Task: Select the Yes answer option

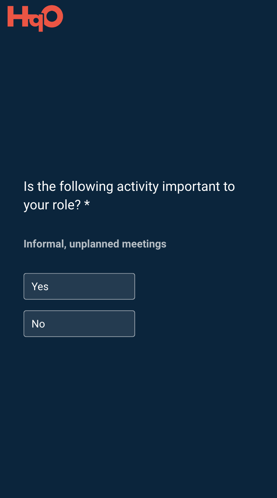Action: (79, 286)
